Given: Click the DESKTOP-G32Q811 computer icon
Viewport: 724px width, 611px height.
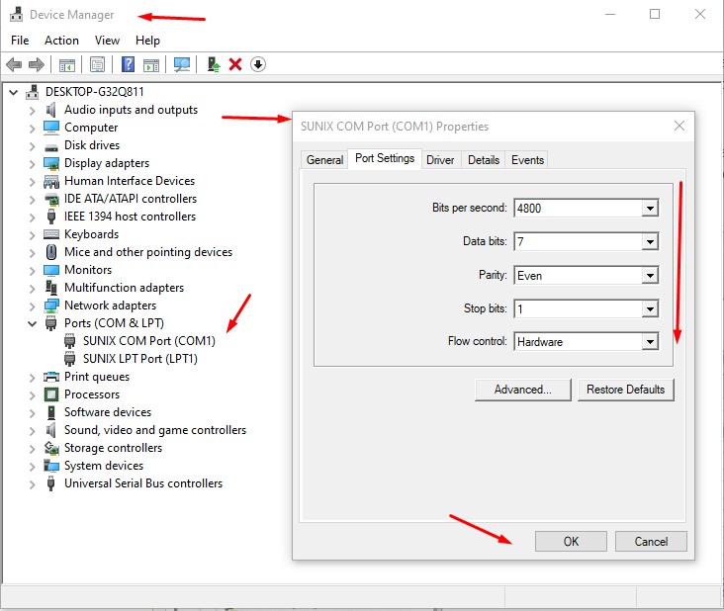Looking at the screenshot, I should pyautogui.click(x=33, y=92).
